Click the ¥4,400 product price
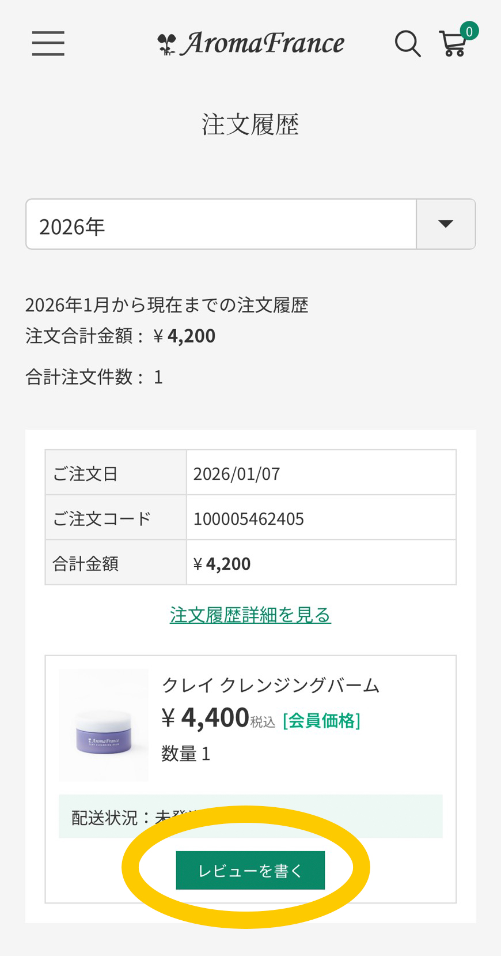 pos(206,718)
